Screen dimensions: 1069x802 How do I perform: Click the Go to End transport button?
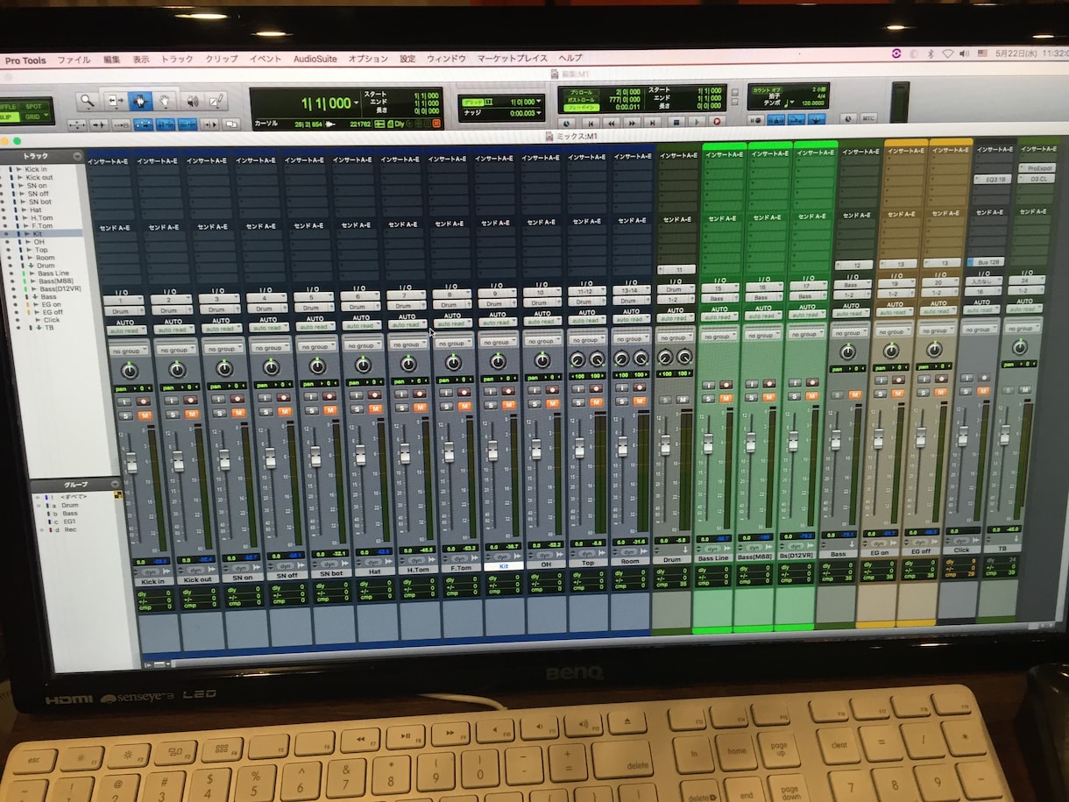point(654,123)
